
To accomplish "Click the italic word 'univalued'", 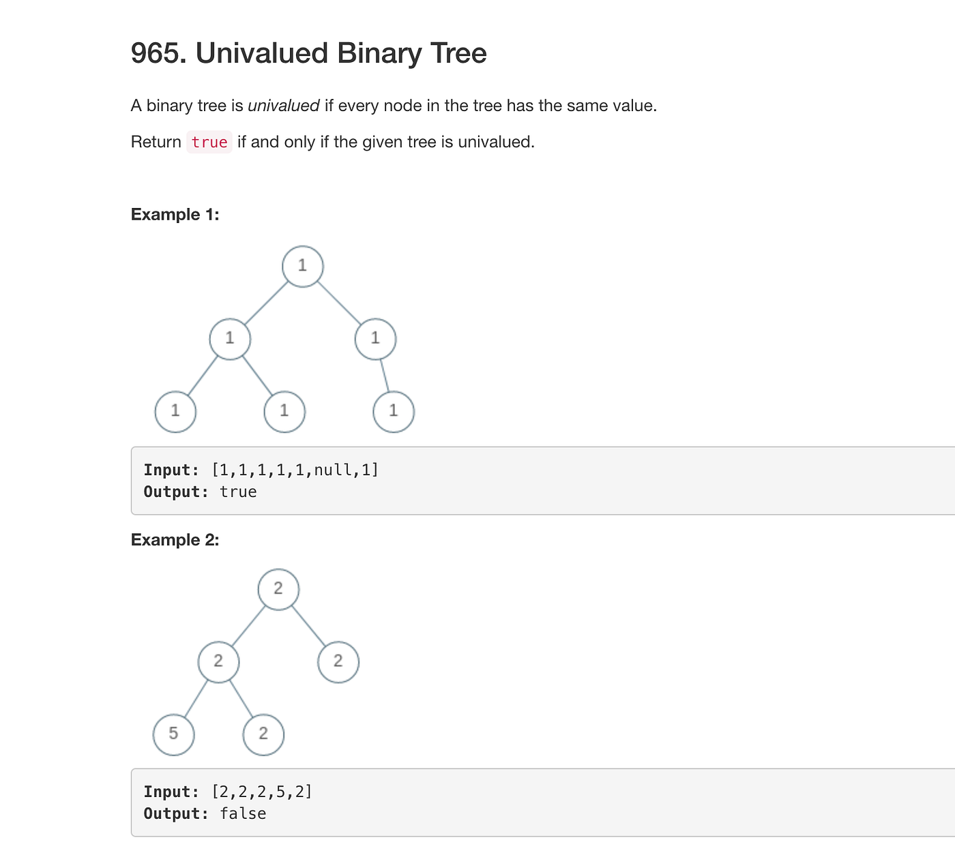I will coord(283,106).
